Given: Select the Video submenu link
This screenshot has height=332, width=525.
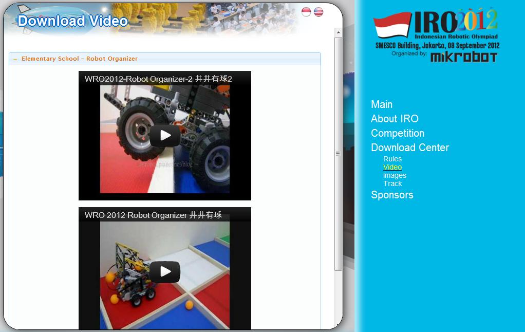Looking at the screenshot, I should click(392, 167).
